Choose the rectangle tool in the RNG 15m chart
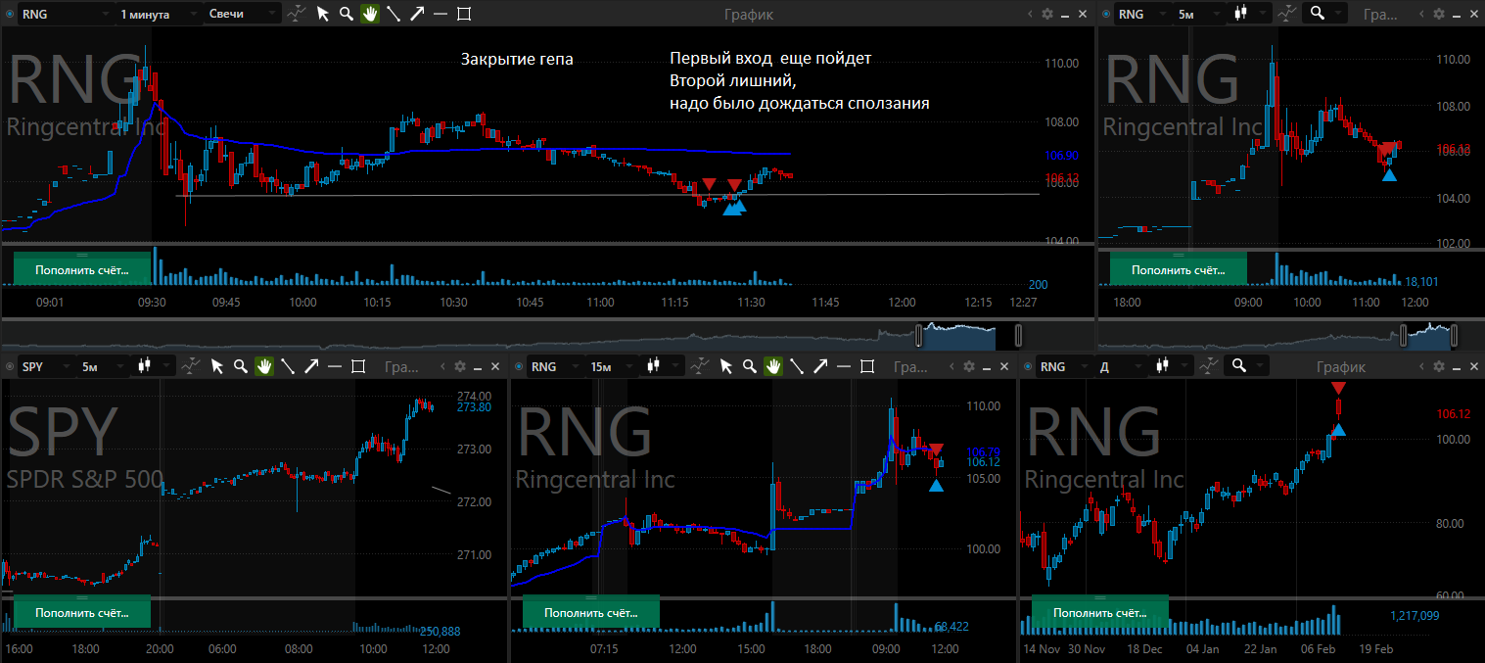The height and width of the screenshot is (663, 1485). pyautogui.click(x=867, y=366)
